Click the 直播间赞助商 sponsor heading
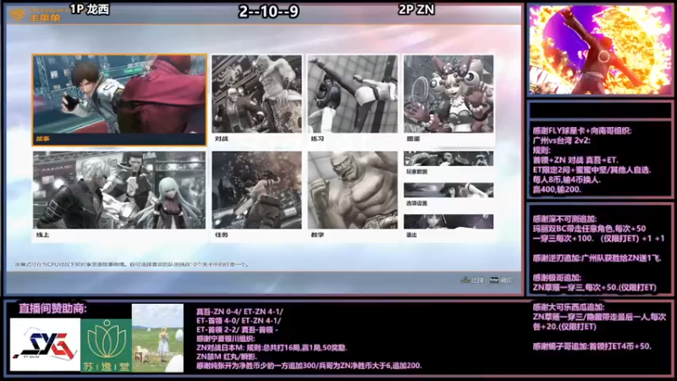677x381 pixels. (x=52, y=308)
